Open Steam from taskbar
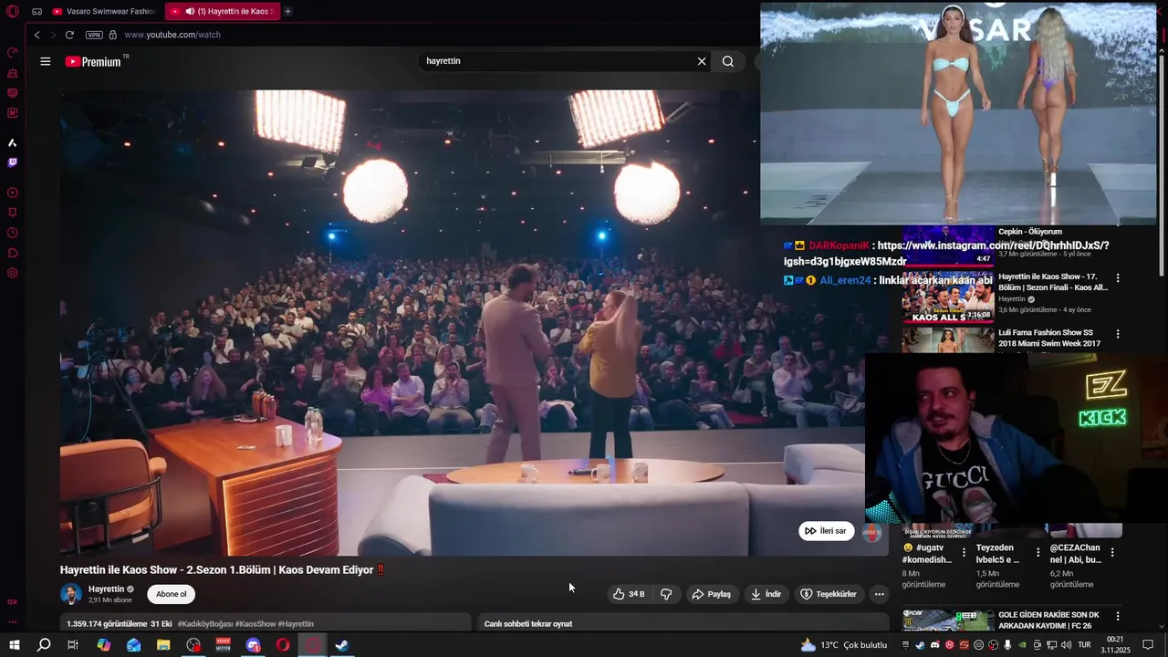Image resolution: width=1168 pixels, height=657 pixels. [342, 645]
